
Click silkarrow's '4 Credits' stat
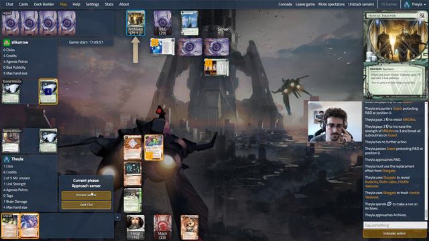point(10,56)
